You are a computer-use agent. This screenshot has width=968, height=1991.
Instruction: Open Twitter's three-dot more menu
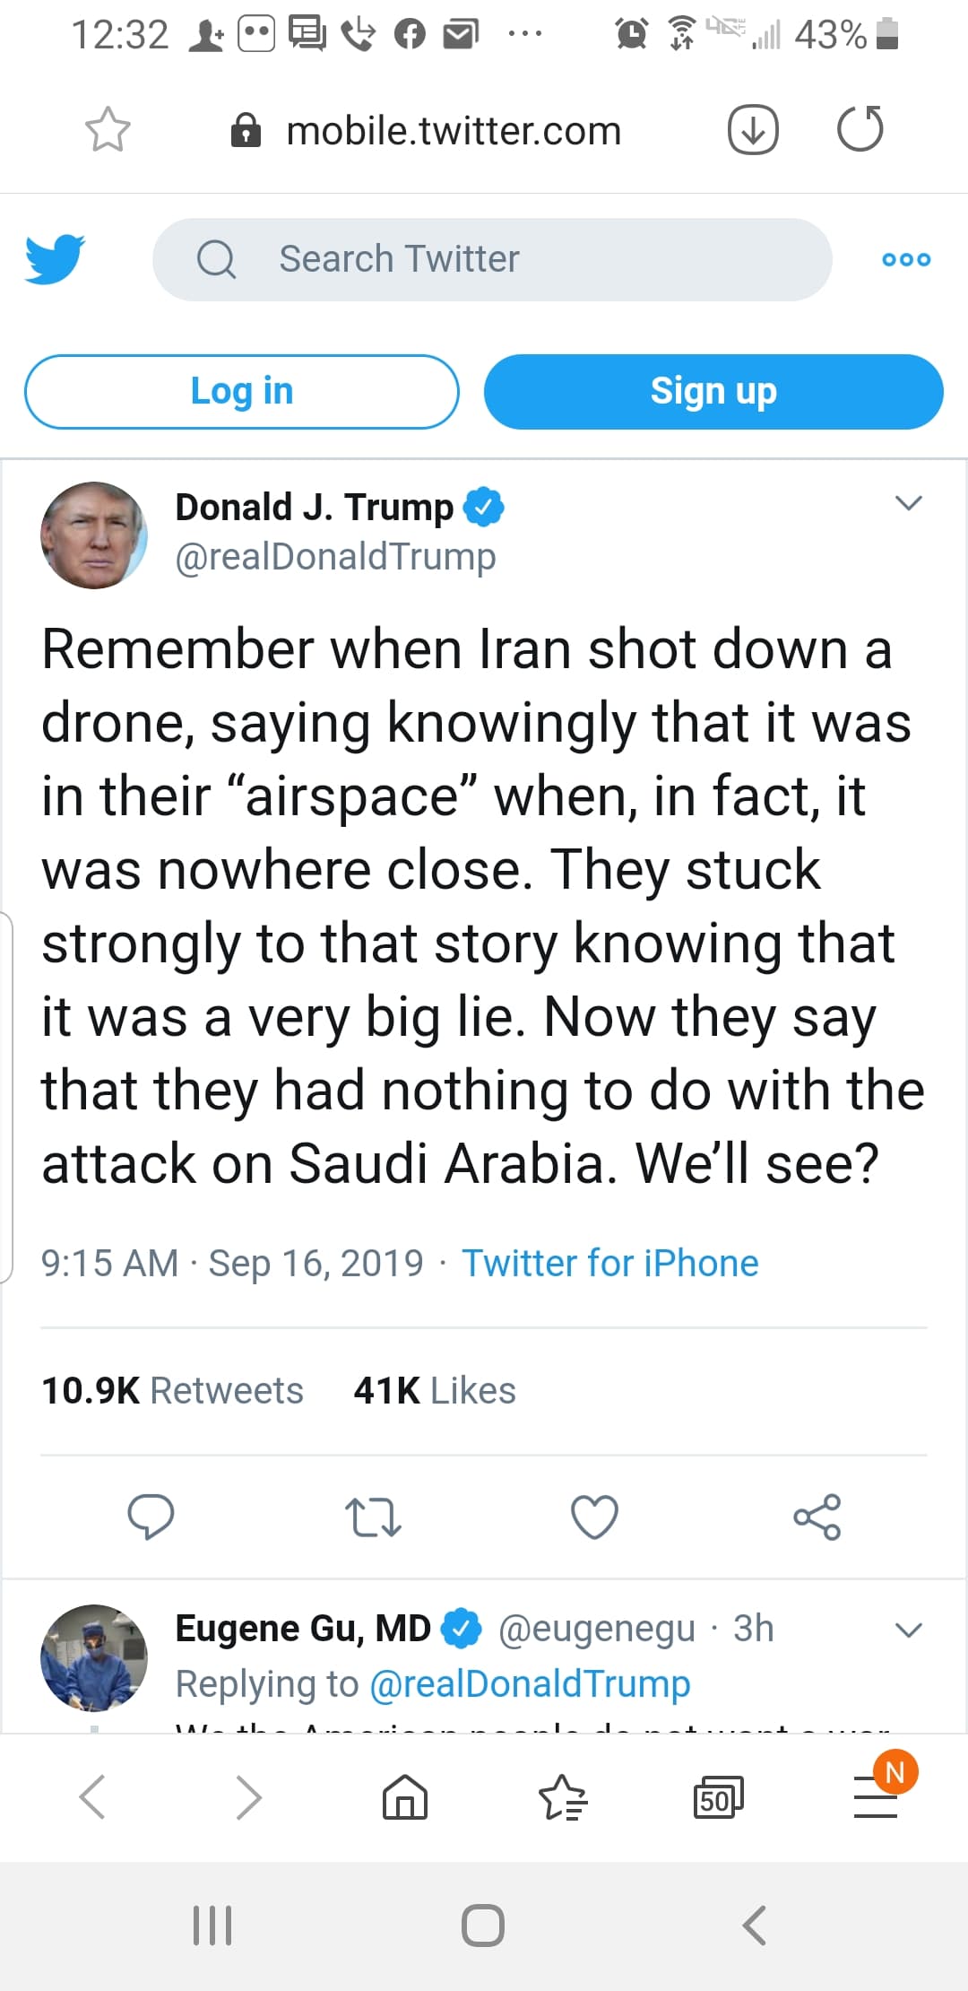pos(906,259)
